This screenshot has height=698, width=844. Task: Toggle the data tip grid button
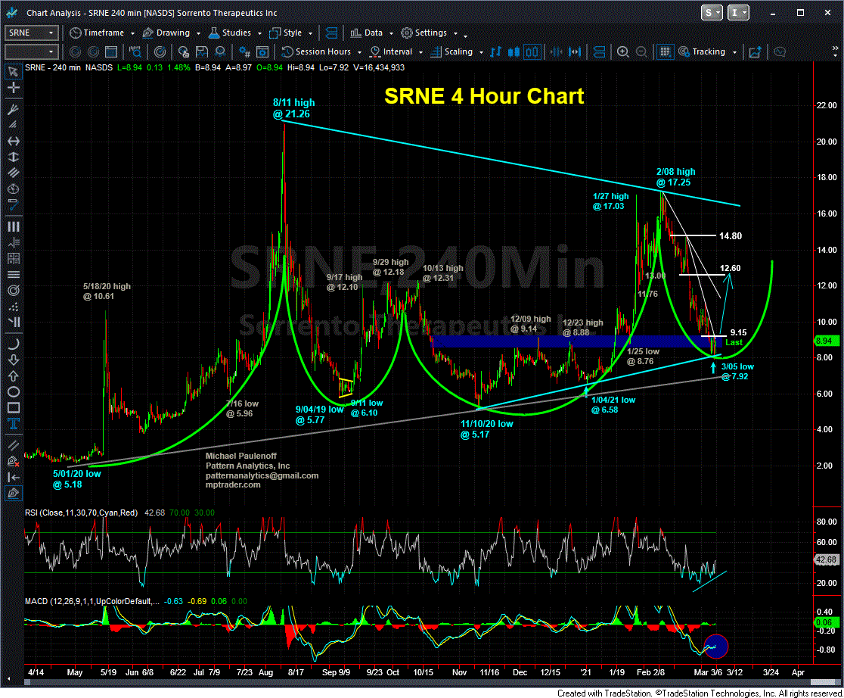click(x=665, y=52)
